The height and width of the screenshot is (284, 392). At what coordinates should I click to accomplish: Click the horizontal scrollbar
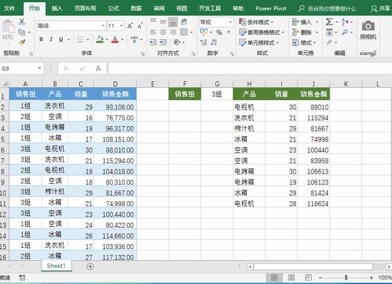tap(313, 266)
